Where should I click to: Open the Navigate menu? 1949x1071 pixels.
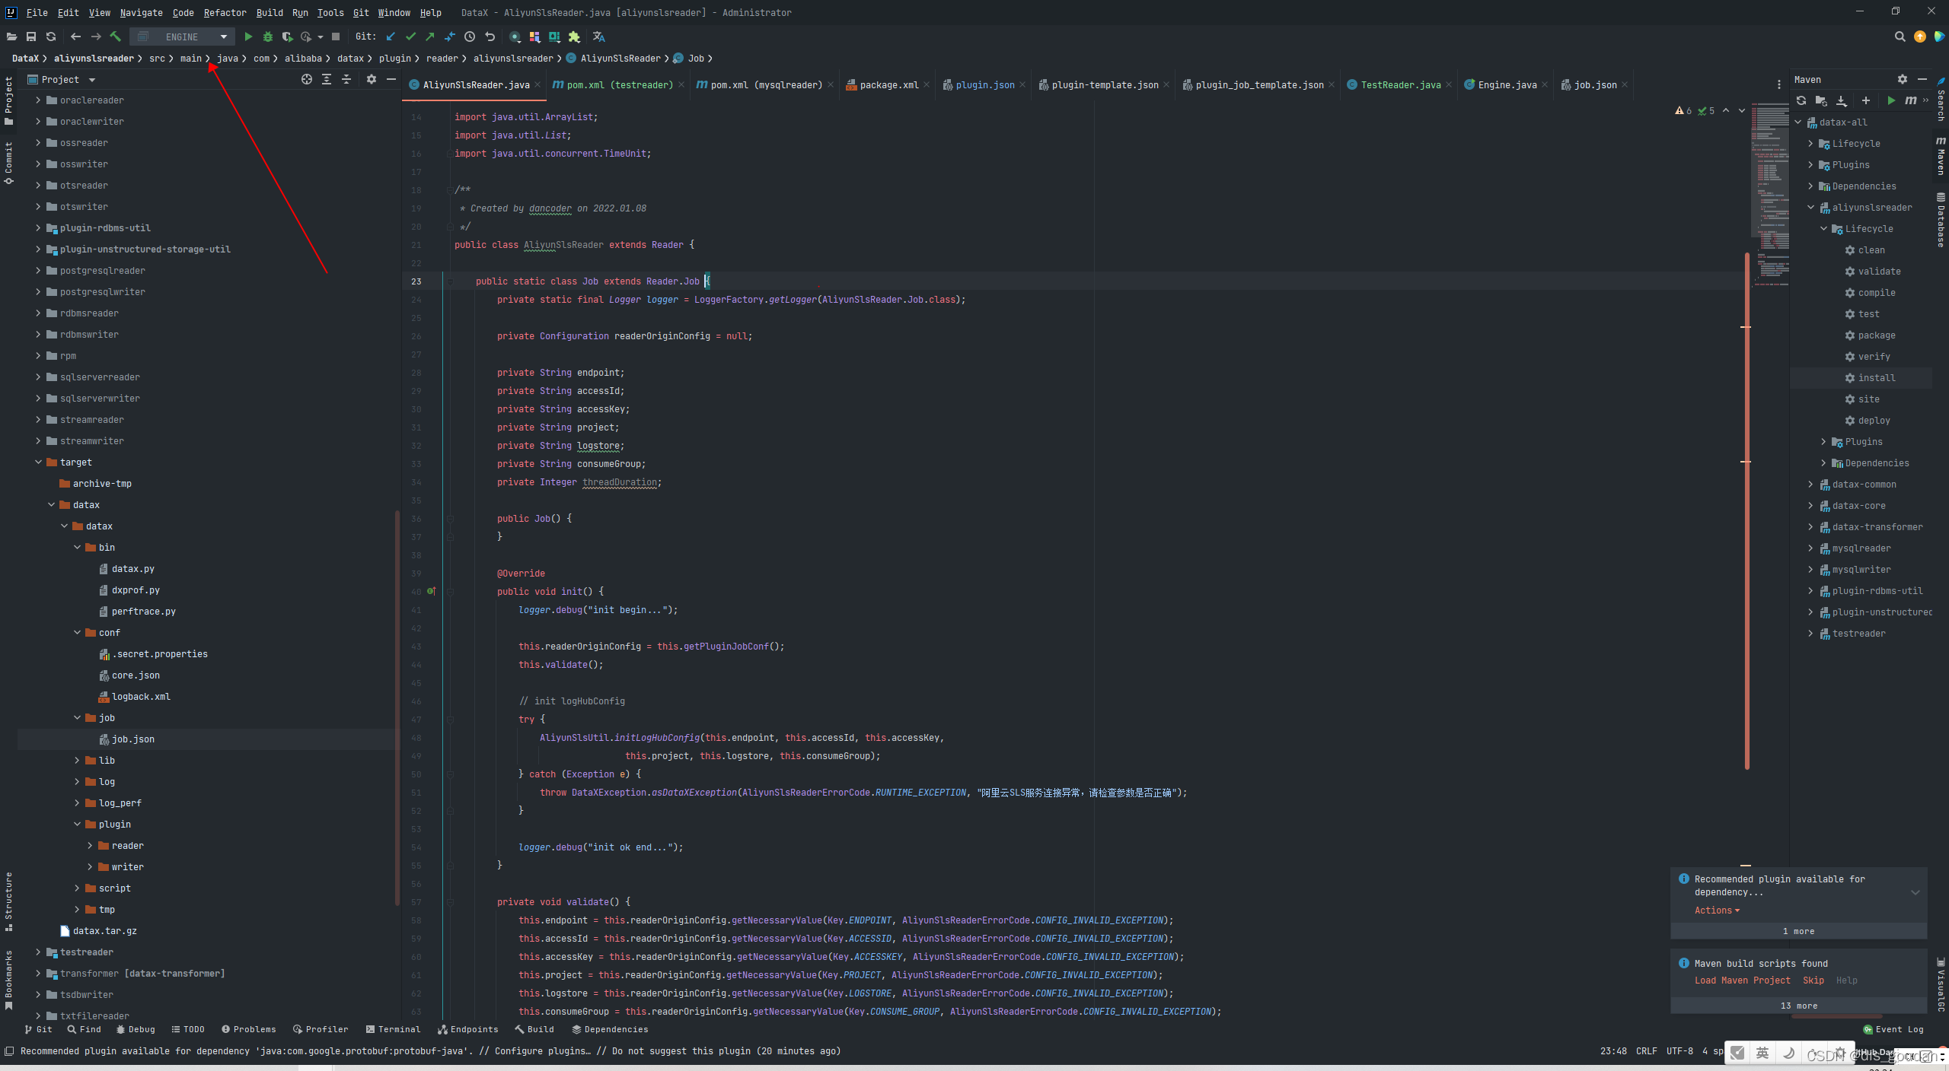point(141,12)
